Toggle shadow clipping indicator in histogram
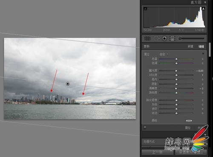The width and height of the screenshot is (213, 157). tap(145, 9)
